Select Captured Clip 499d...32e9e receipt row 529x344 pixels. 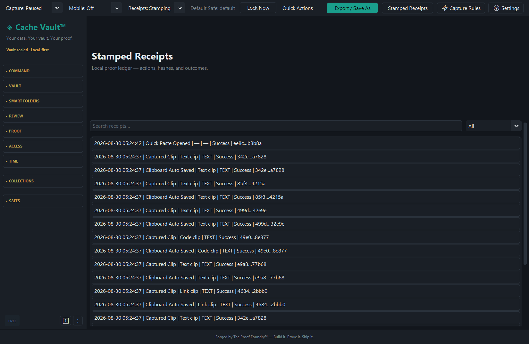pyautogui.click(x=306, y=211)
